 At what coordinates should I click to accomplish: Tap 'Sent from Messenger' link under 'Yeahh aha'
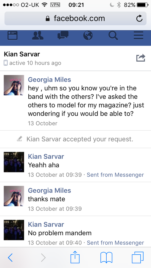coord(115,175)
